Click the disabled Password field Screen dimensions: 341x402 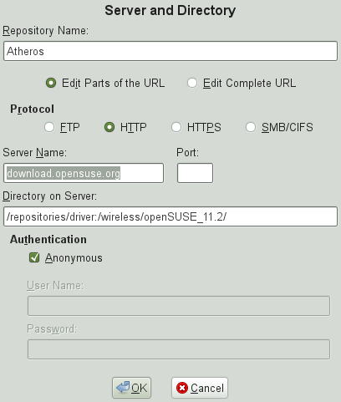pos(179,349)
